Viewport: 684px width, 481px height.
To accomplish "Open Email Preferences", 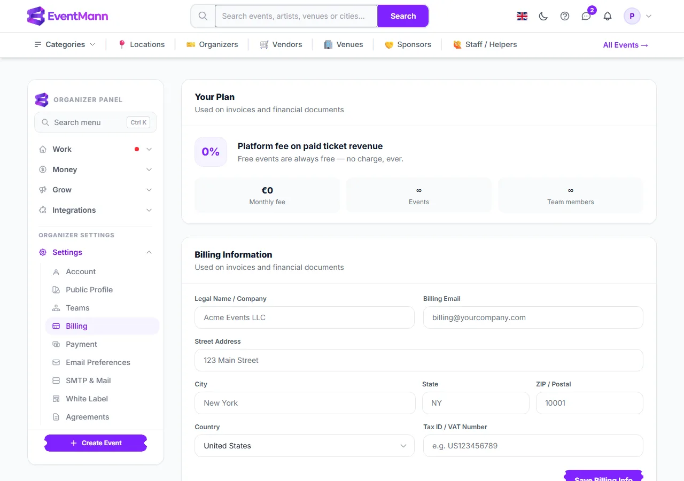I will click(102, 362).
